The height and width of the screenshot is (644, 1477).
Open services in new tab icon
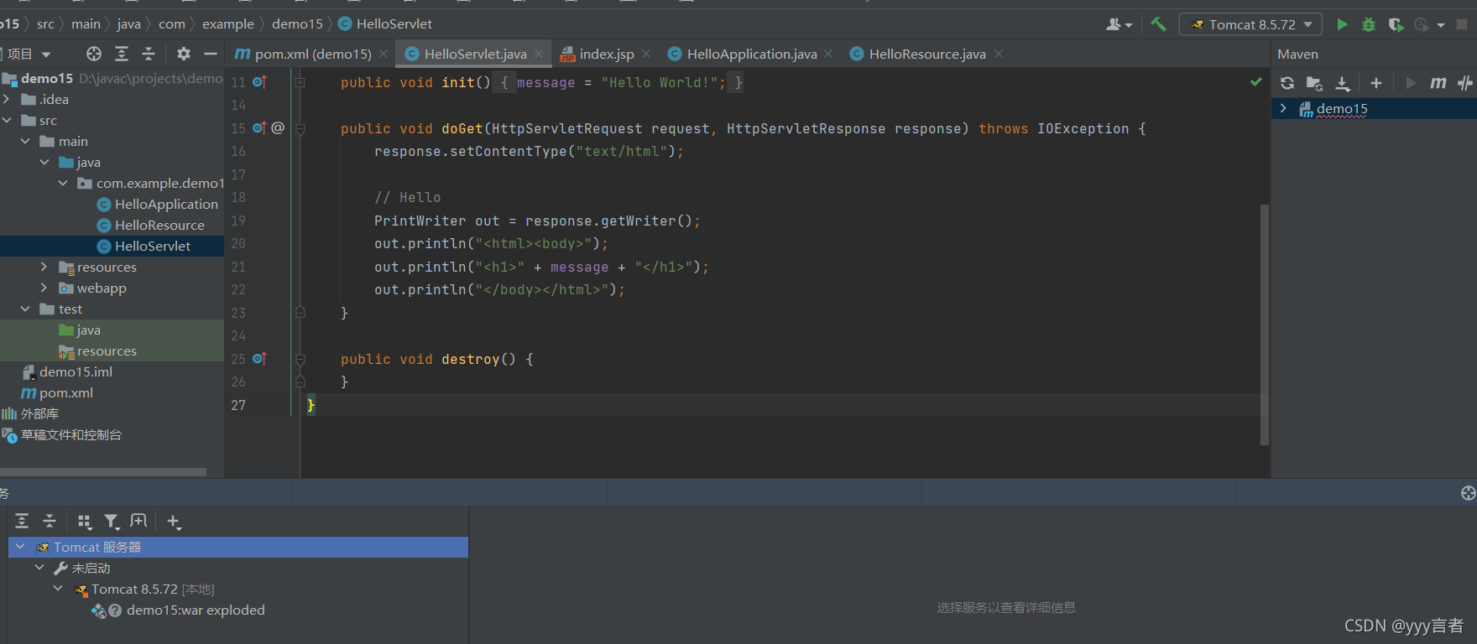(x=138, y=521)
